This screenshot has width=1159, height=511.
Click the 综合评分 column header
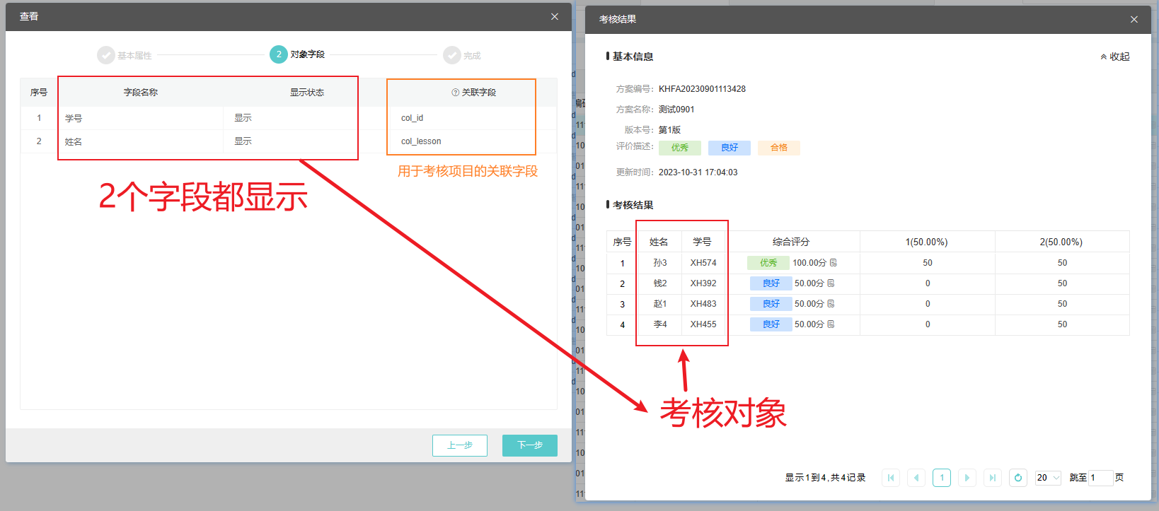pyautogui.click(x=791, y=242)
